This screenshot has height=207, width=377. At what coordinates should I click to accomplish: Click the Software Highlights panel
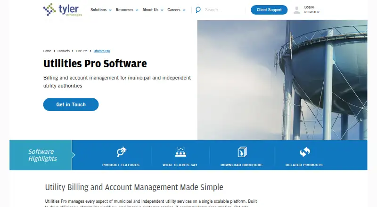41,155
